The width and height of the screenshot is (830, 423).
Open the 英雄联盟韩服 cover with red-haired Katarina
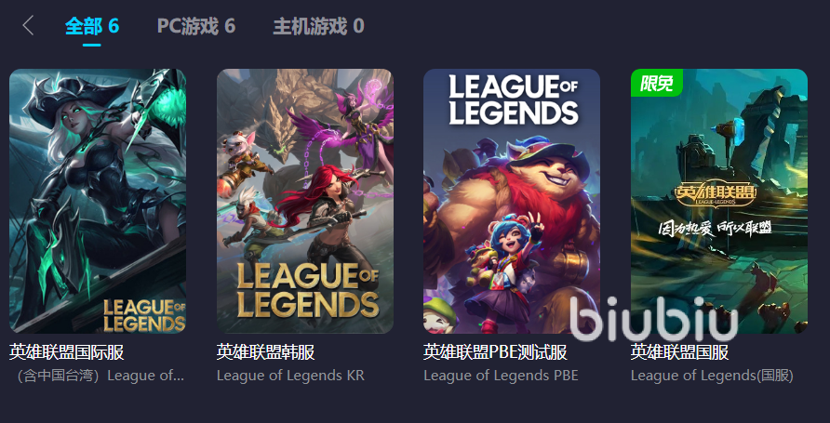pyautogui.click(x=305, y=201)
